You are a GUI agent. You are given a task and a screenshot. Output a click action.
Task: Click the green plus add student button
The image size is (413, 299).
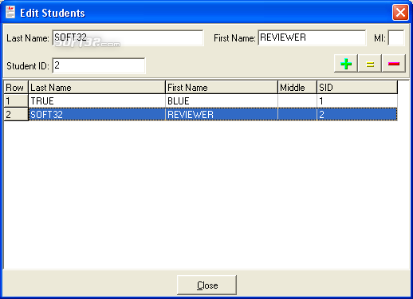346,64
